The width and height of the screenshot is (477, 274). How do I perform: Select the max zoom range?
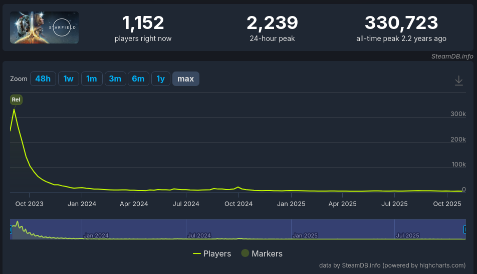(185, 79)
